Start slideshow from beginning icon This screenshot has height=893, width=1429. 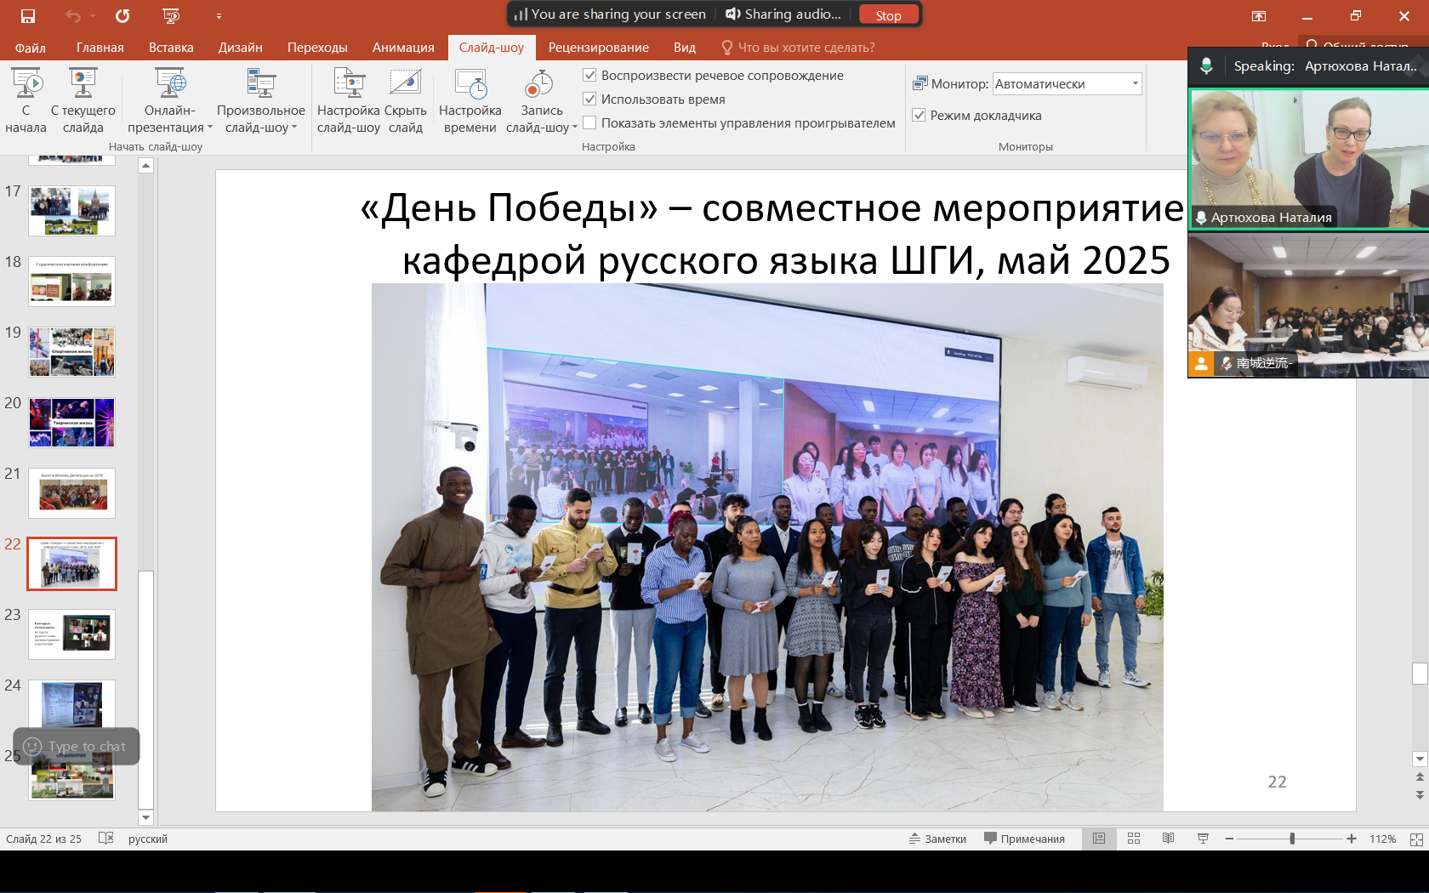[26, 84]
